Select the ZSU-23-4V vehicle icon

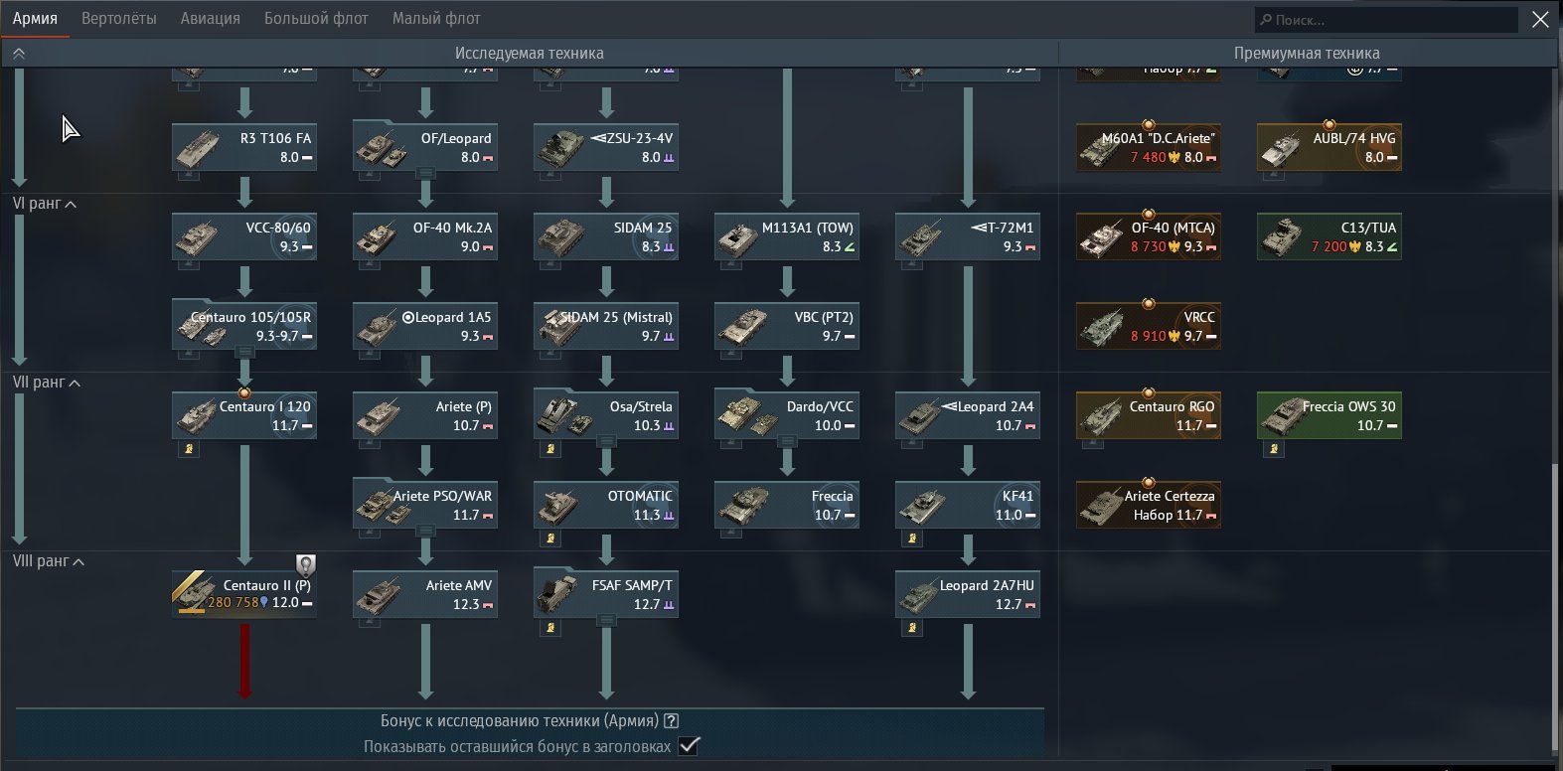(x=559, y=148)
